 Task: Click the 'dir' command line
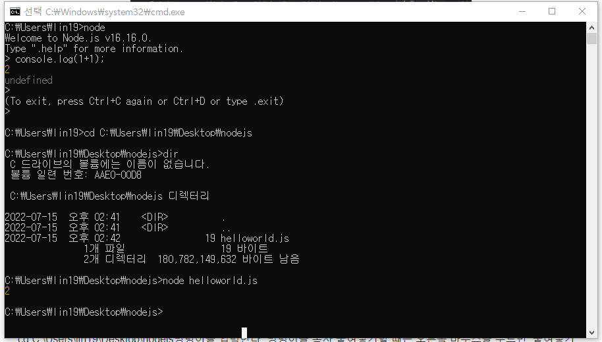(x=92, y=154)
